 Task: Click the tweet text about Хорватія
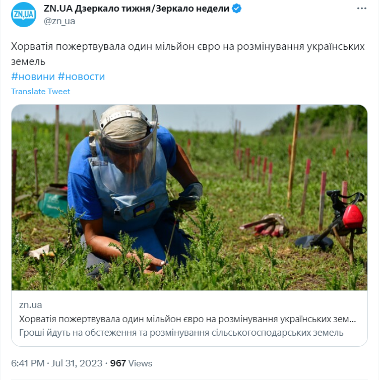click(x=187, y=54)
